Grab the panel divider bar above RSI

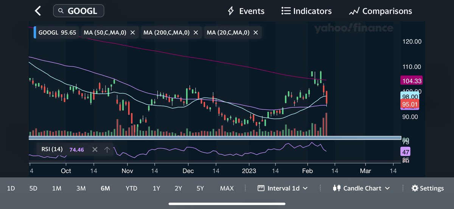click(215, 138)
